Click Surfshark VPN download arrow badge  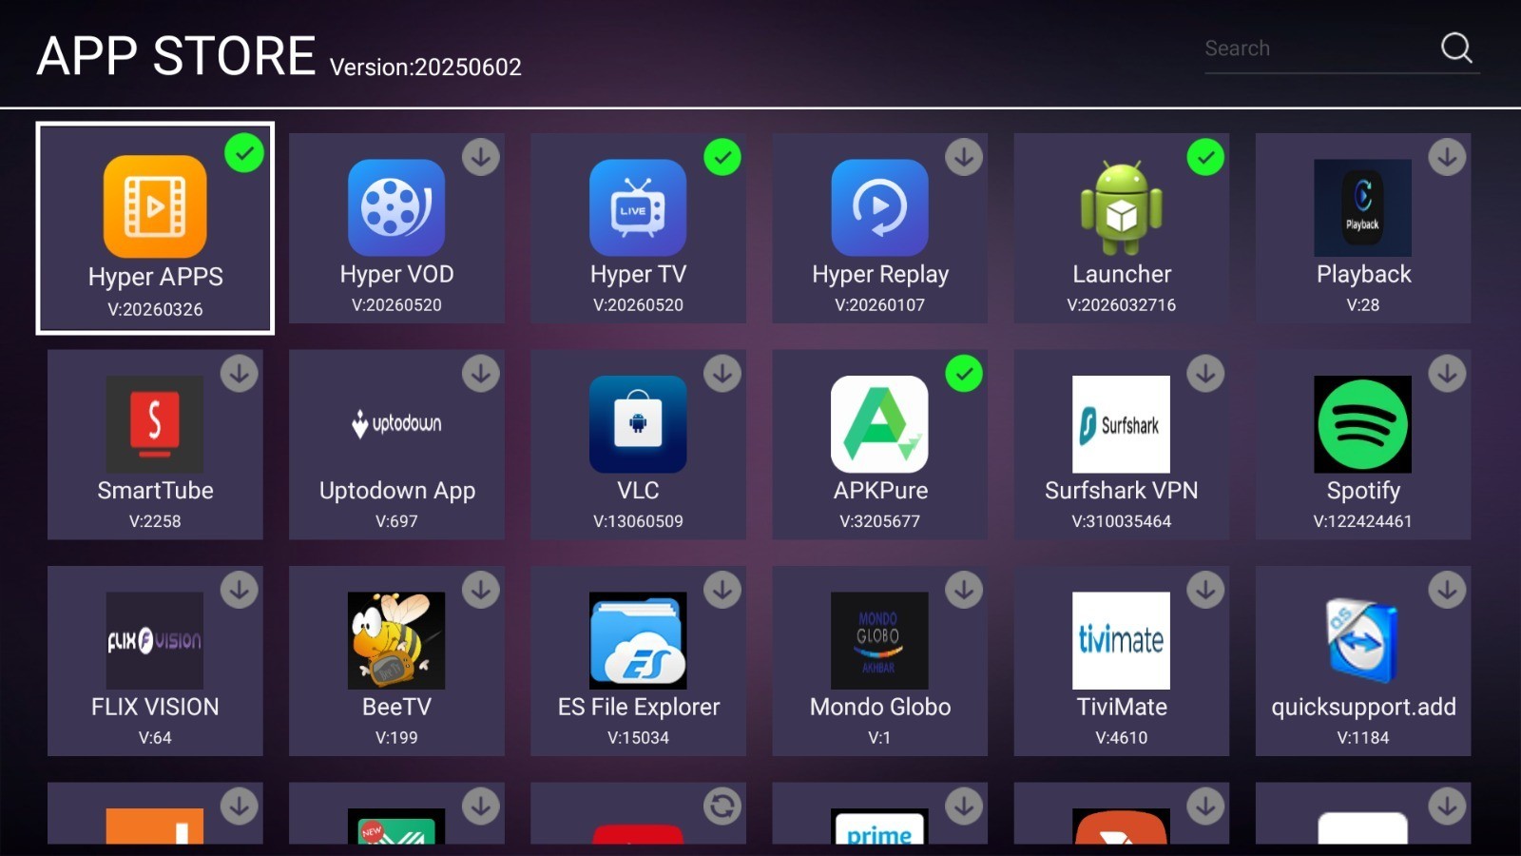tap(1205, 374)
